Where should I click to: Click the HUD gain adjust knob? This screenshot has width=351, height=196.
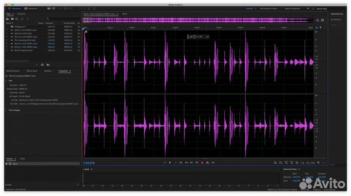coord(195,36)
